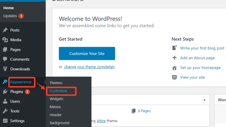Open Themes in the Appearance submenu
Screen dimensions: 226x127
tap(56, 83)
